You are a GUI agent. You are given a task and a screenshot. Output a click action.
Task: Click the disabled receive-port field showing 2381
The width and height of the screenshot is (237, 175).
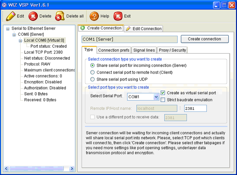pyautogui.click(x=175, y=118)
